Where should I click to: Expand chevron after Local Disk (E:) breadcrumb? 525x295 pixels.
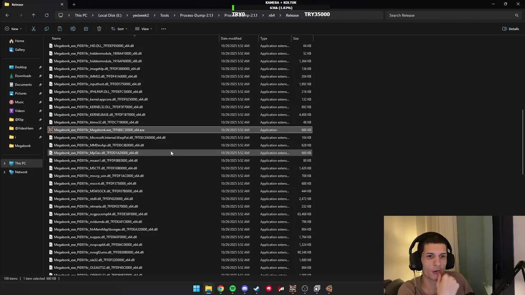click(127, 15)
